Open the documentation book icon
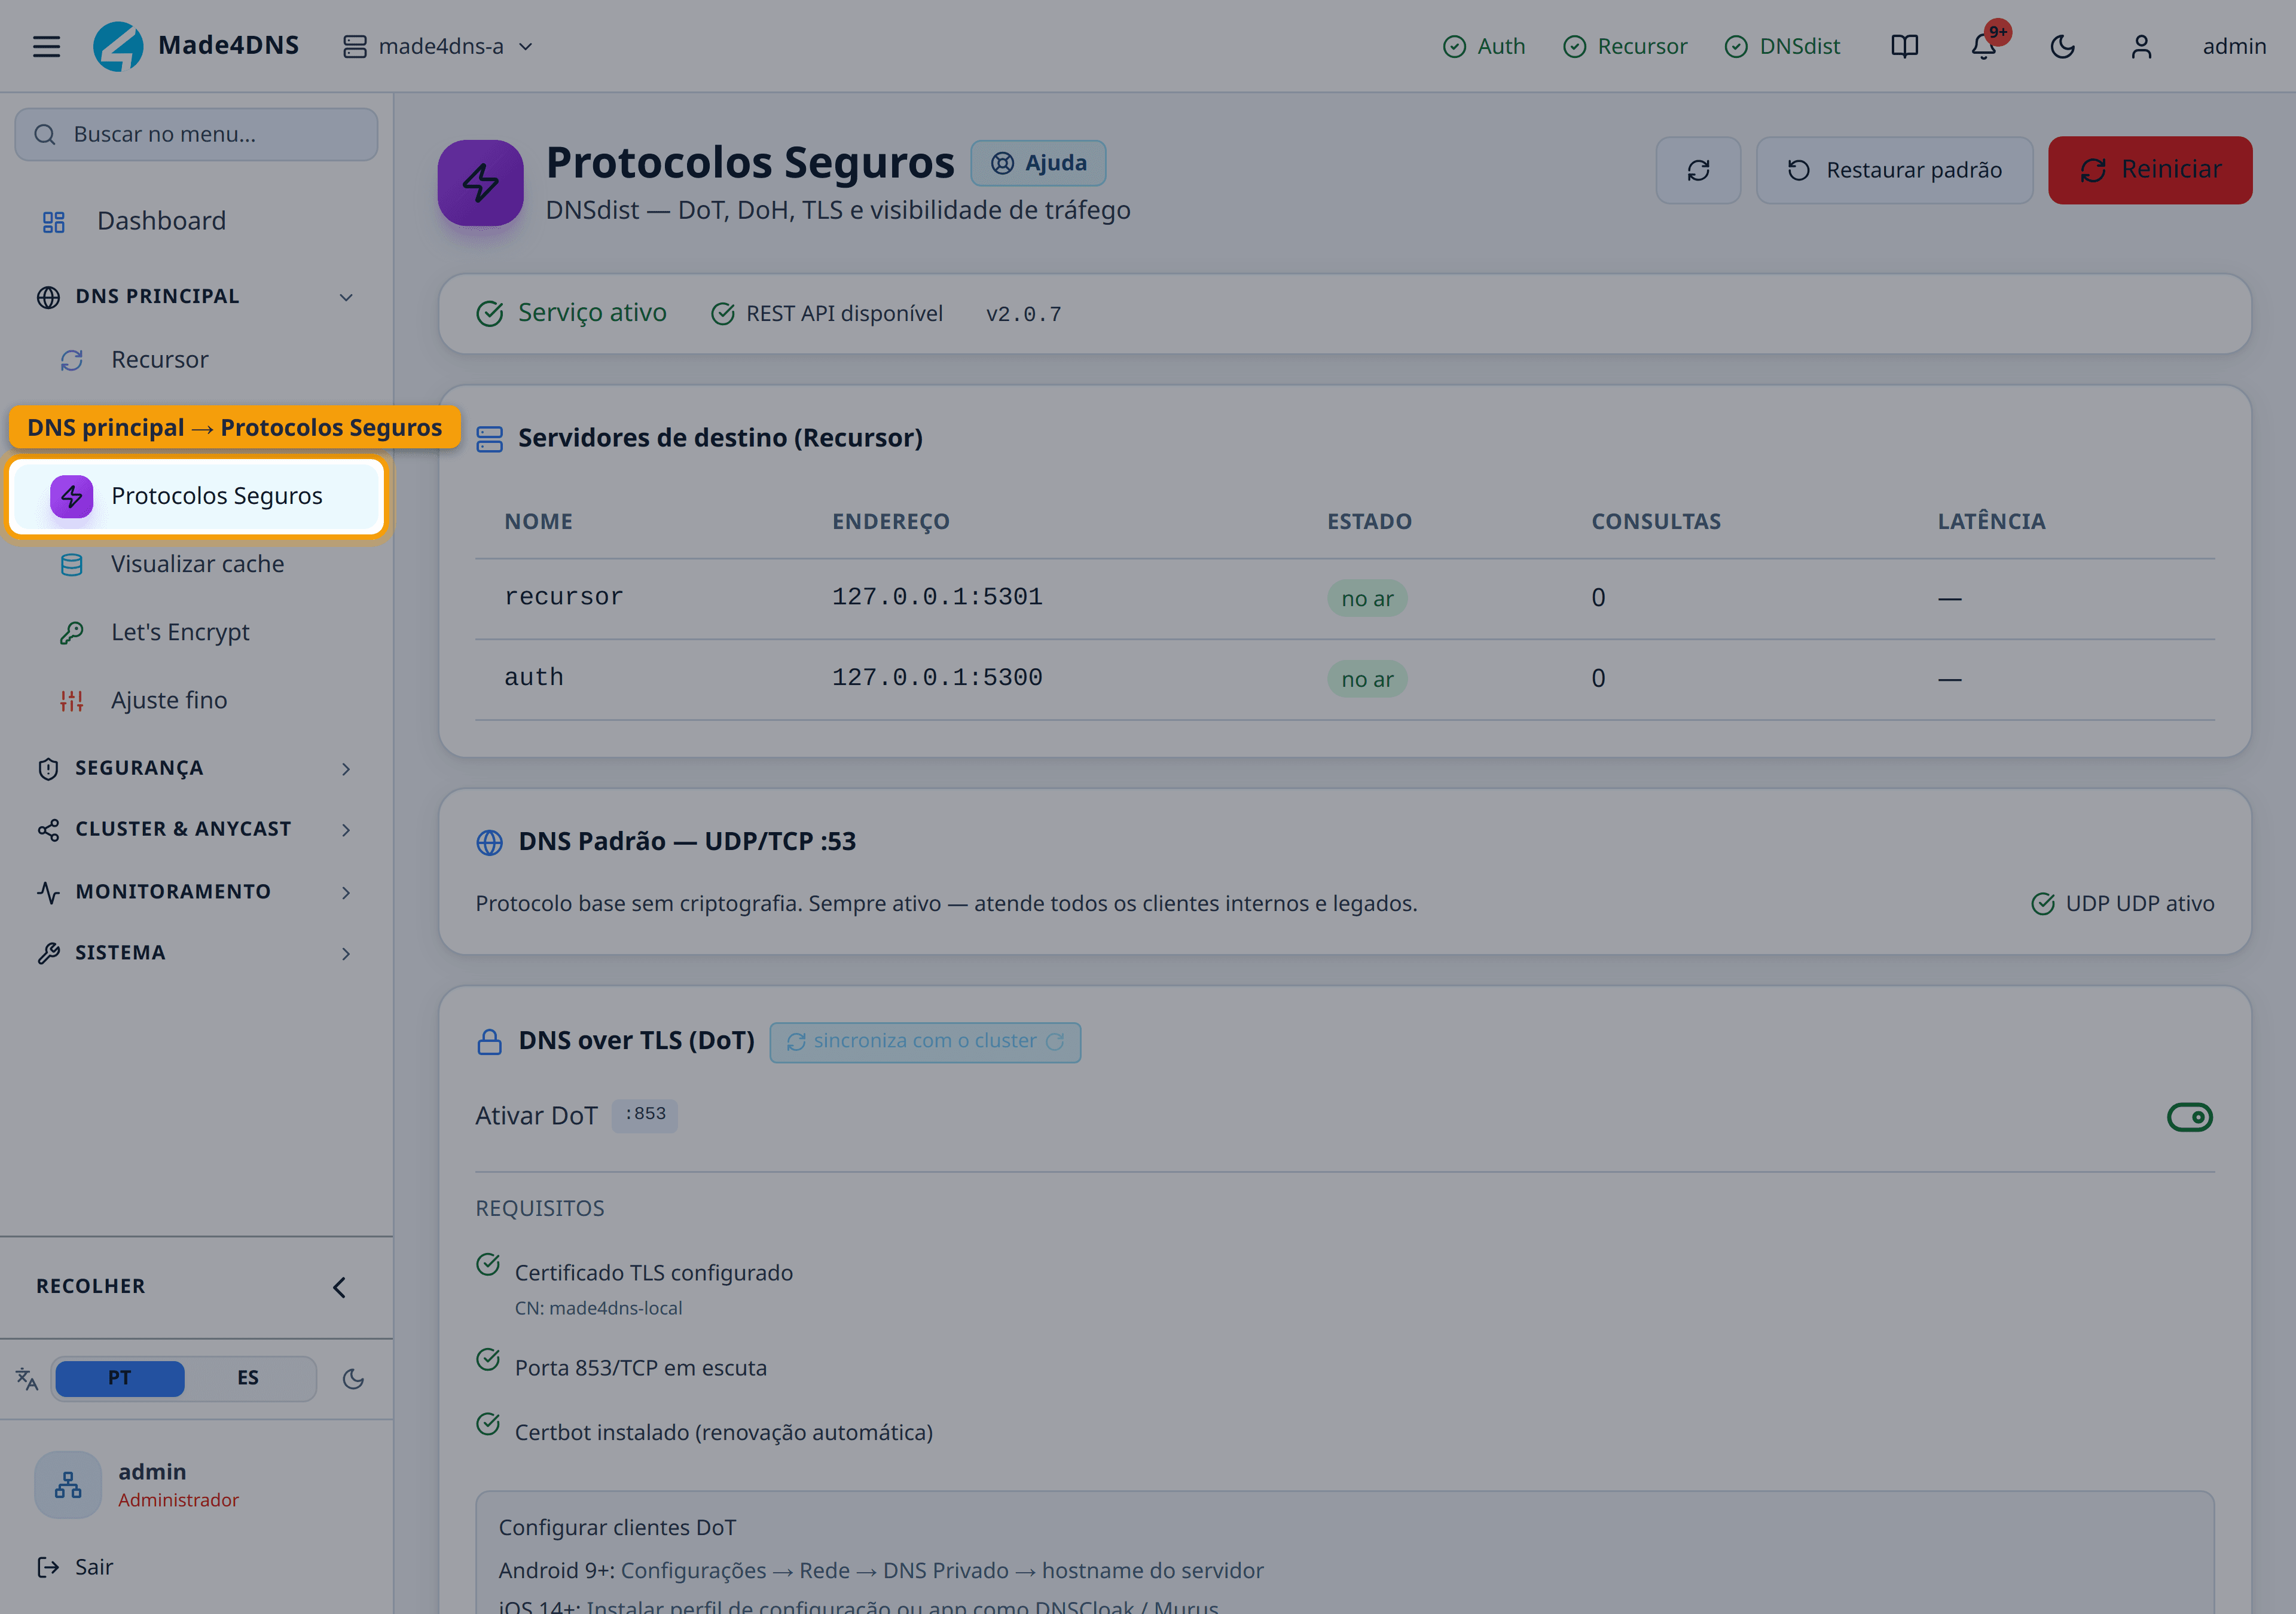Screen dimensions: 2296x1614 tap(1904, 46)
